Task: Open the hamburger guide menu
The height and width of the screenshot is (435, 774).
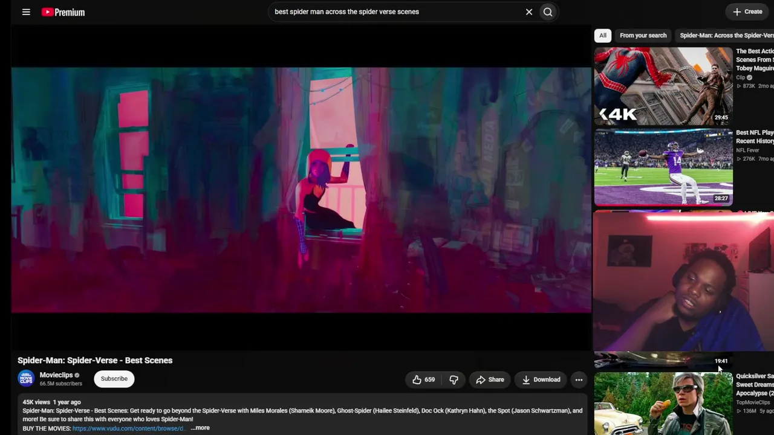Action: click(26, 11)
